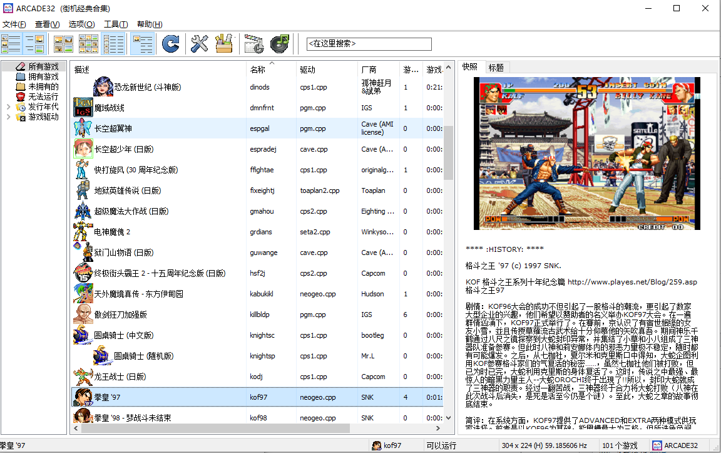
Task: Click the 恐龙新世纪 (斗神版) game icon
Action: 103,86
